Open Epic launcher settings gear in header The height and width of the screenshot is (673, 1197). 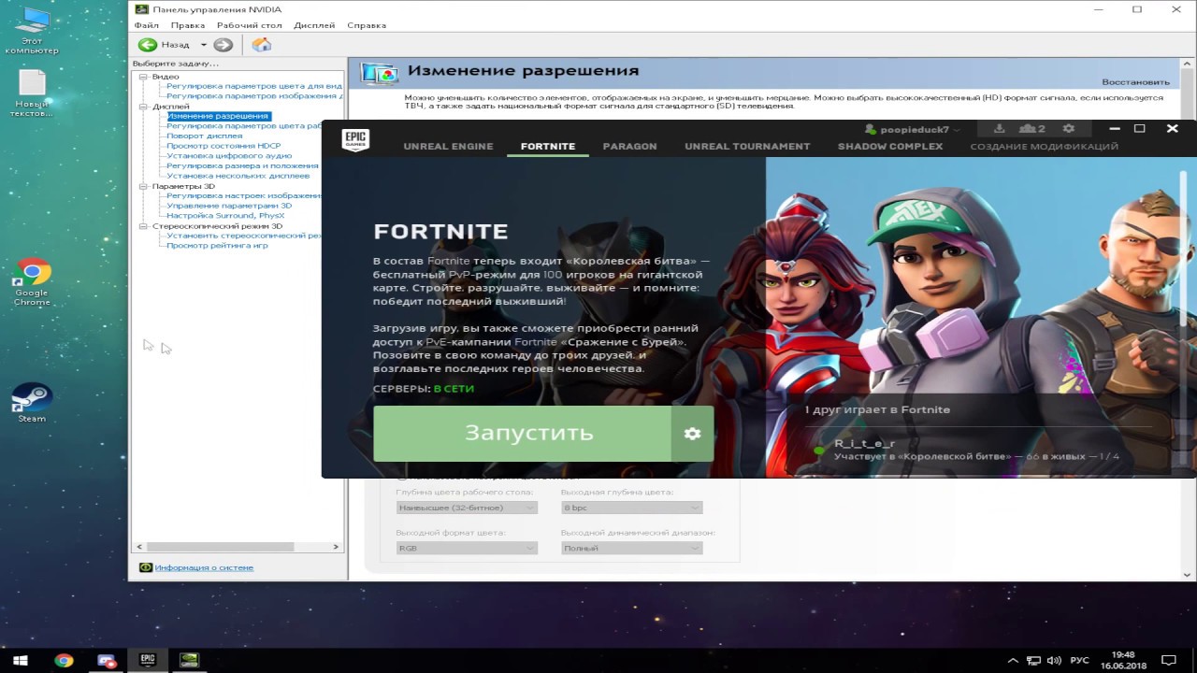pos(1069,129)
